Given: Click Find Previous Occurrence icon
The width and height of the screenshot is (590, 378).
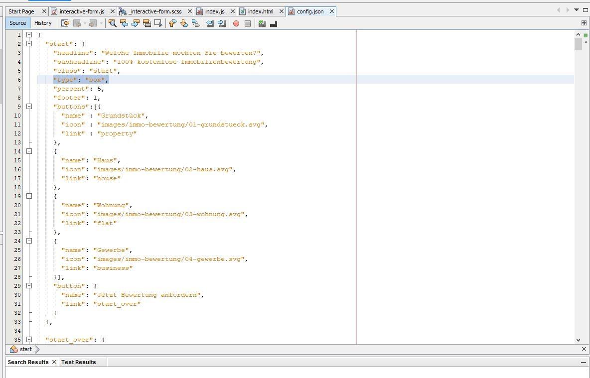Looking at the screenshot, I should [x=124, y=23].
